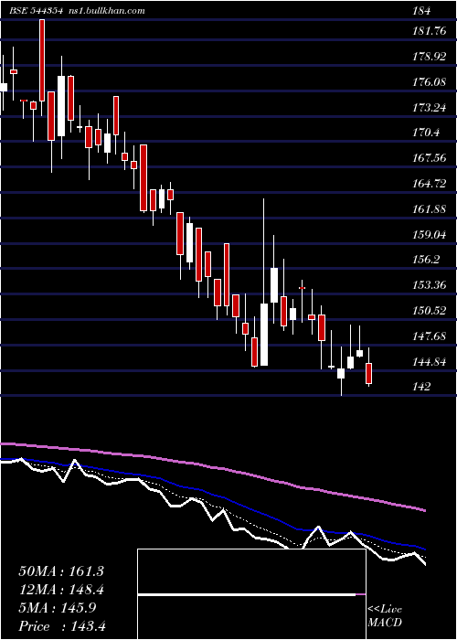The image size is (457, 640).
Task: Click the last red candlestick on the chart
Action: coord(369,373)
